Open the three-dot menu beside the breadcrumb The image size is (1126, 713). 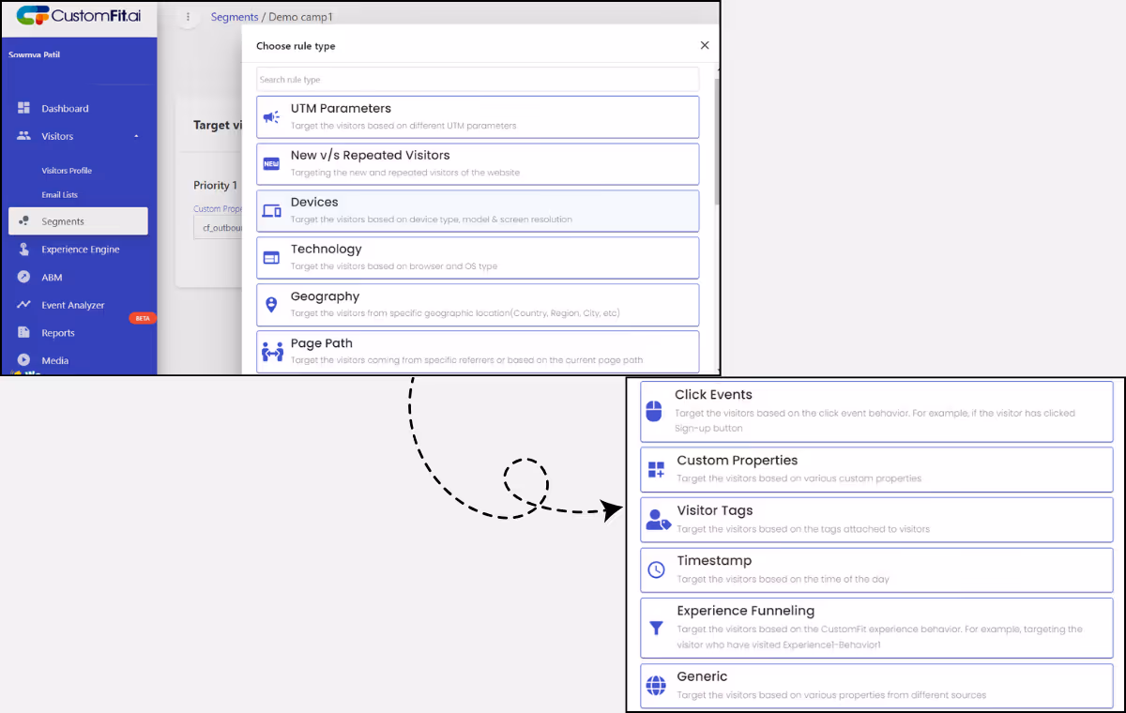pyautogui.click(x=187, y=17)
